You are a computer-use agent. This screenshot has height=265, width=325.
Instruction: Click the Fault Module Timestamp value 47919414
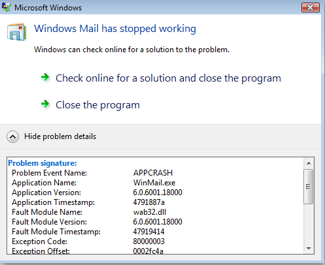pos(148,232)
